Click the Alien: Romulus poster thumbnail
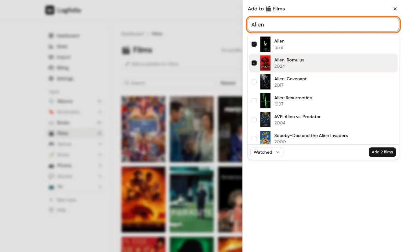404x252 pixels. pyautogui.click(x=265, y=63)
